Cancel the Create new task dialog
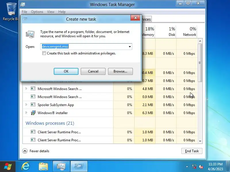Screen dimensions: 230x172 tap(93, 71)
